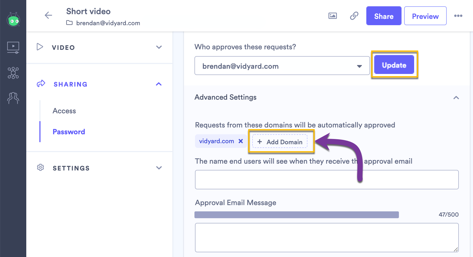473x257 pixels.
Task: Click the Share button
Action: (384, 16)
